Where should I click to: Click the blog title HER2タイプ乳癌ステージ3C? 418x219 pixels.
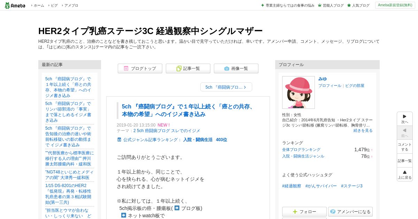[150, 31]
